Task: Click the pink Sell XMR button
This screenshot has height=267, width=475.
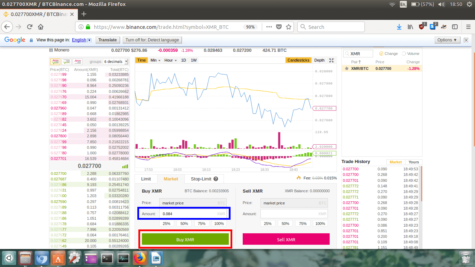Action: [x=286, y=239]
